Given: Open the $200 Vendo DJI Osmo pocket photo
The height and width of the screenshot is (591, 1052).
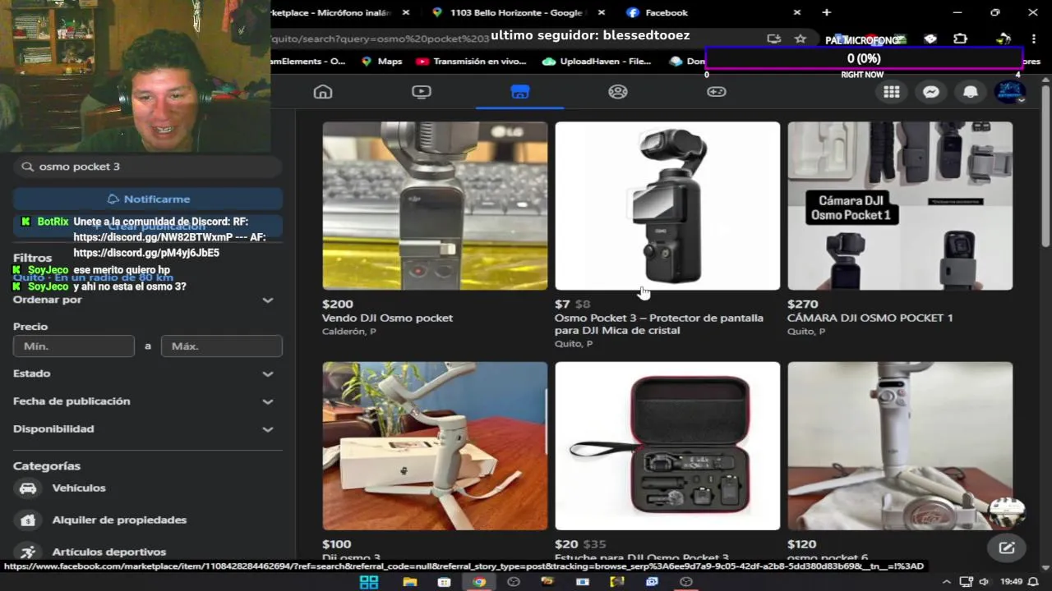Looking at the screenshot, I should point(435,206).
